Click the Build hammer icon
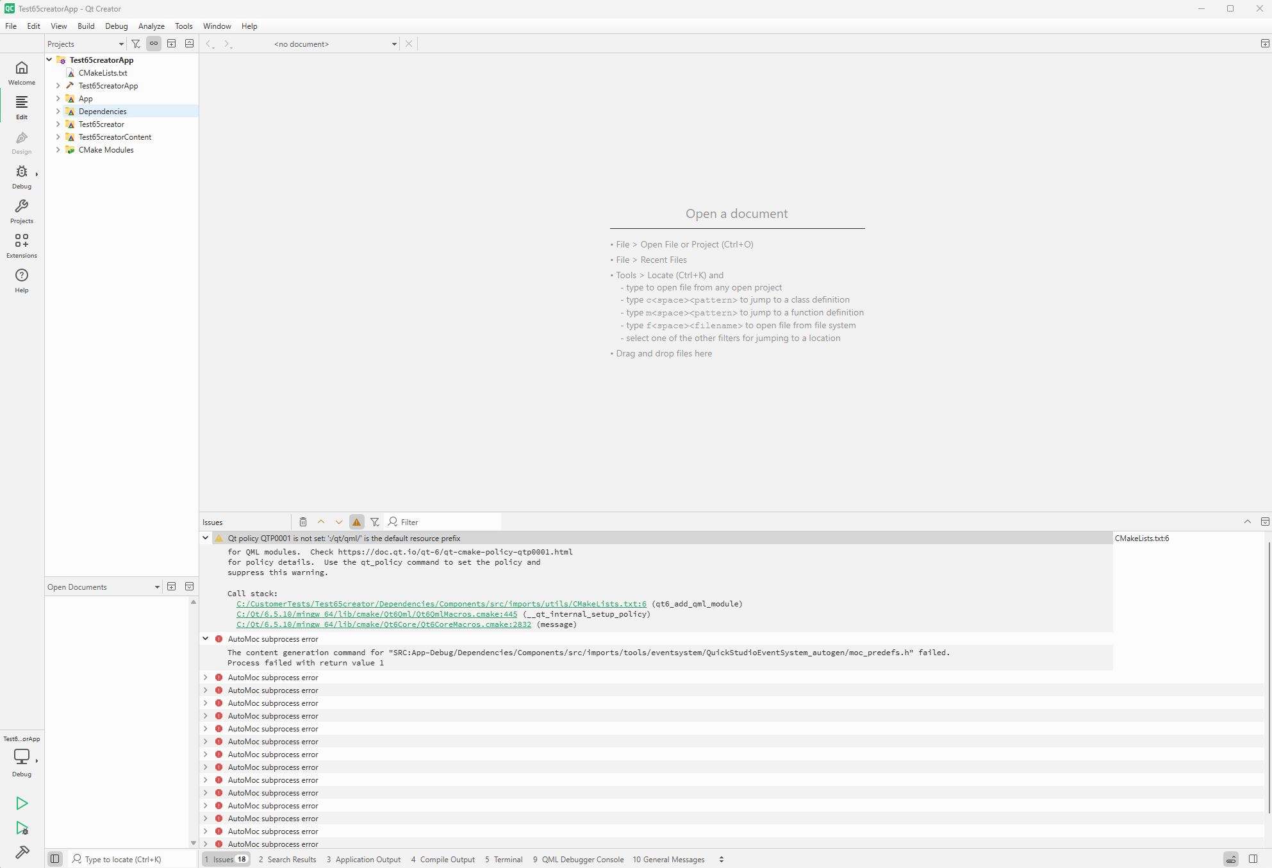 [x=22, y=852]
